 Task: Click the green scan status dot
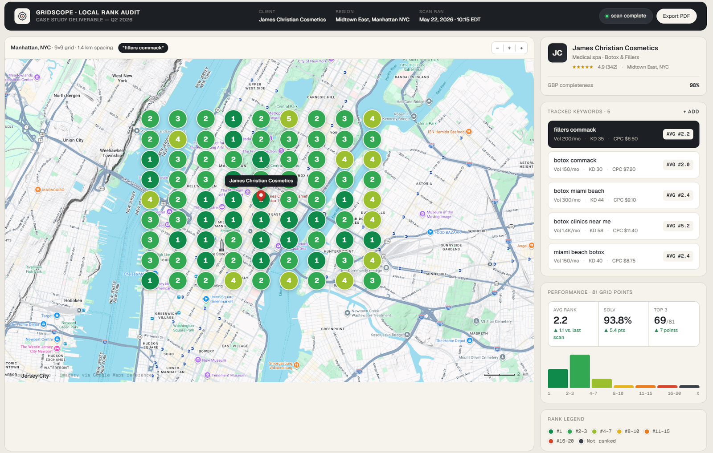point(607,16)
